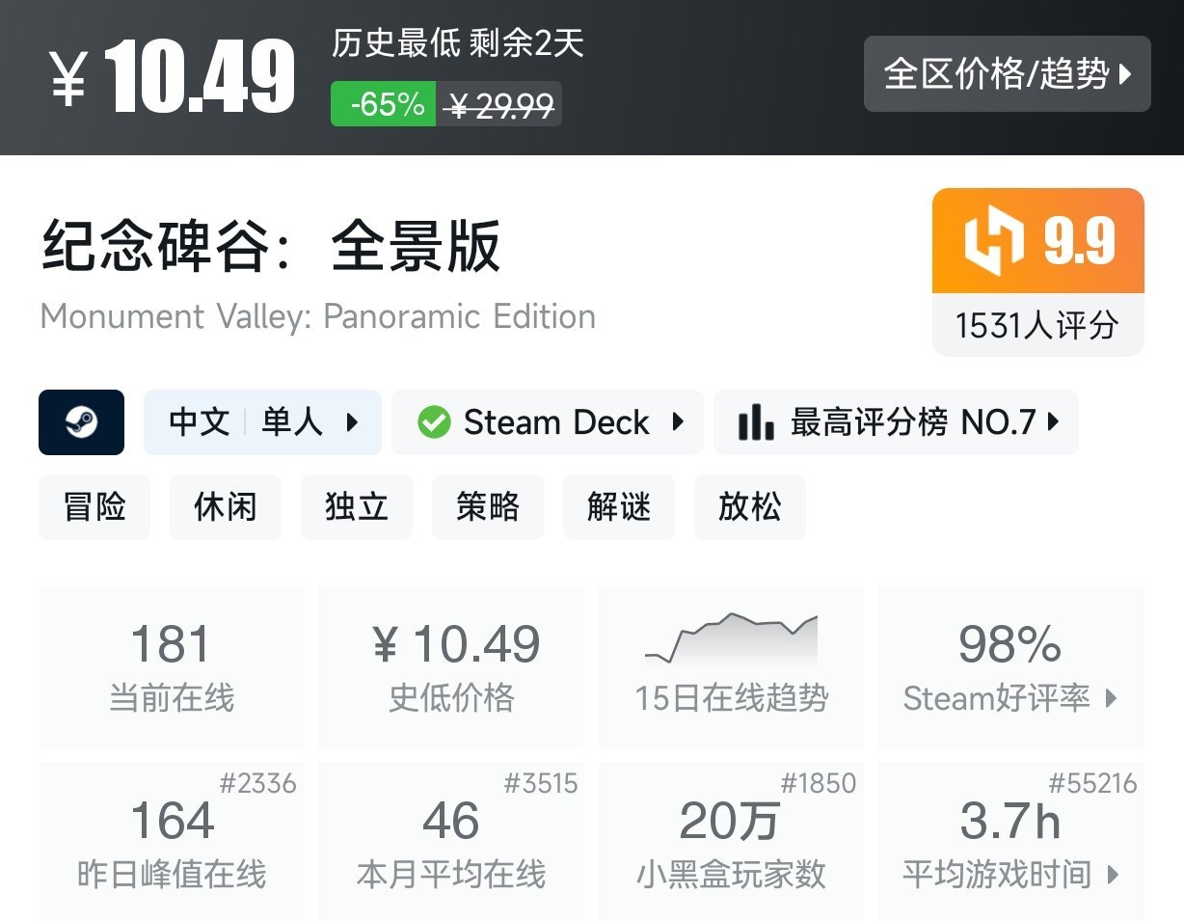Select the 解谜 tag
This screenshot has height=921, width=1184.
[x=618, y=506]
